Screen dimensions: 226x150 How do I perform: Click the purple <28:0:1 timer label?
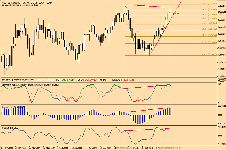pyautogui.click(x=177, y=13)
